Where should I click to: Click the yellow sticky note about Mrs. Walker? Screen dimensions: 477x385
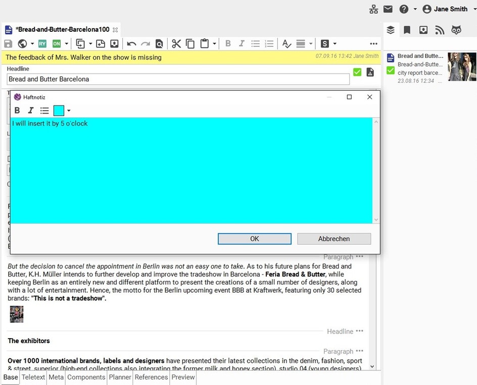coord(191,58)
